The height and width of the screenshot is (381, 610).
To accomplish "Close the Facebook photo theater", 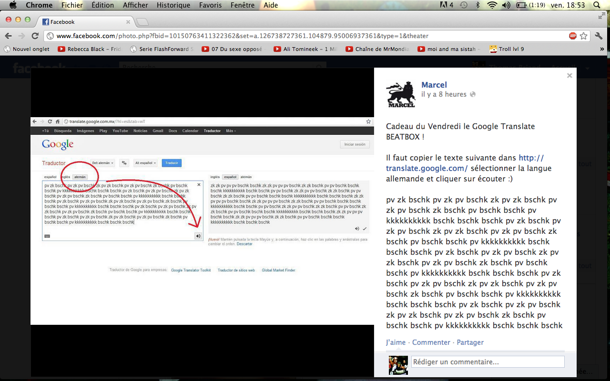I will pos(569,75).
